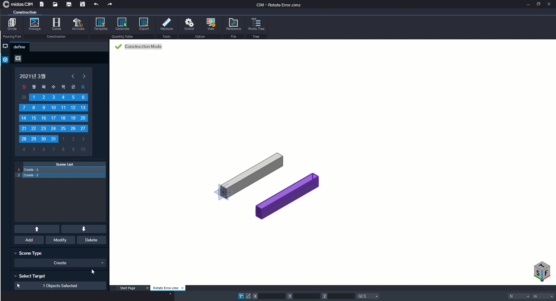Click the Save icon in title bar
Screen dimensions: 556x301
click(x=69, y=4)
